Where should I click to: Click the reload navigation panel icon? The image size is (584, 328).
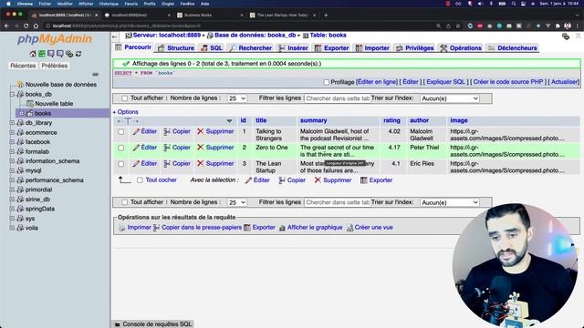point(78,54)
